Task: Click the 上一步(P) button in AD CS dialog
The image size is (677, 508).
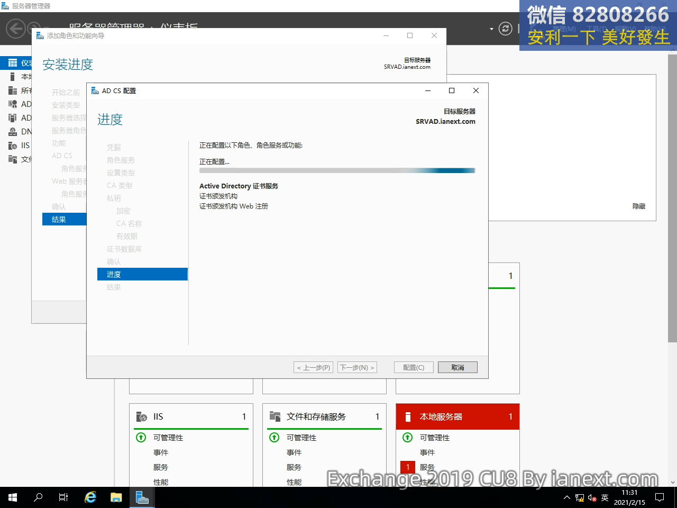Action: tap(314, 367)
